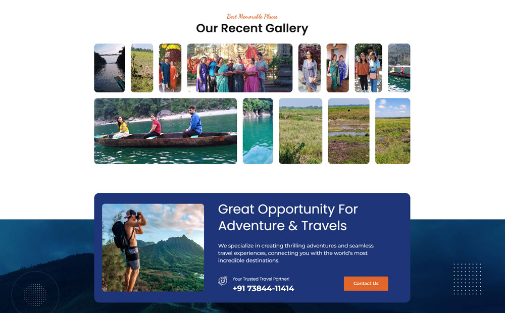Open the woman in floral dress photo
This screenshot has height=313, width=505.
point(310,68)
